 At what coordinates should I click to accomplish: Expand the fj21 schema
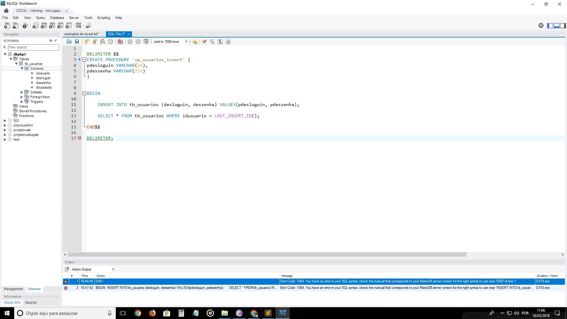pyautogui.click(x=5, y=121)
